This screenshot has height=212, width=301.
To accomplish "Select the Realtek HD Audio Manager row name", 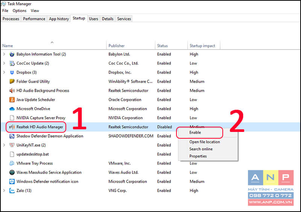I will click(x=40, y=127).
